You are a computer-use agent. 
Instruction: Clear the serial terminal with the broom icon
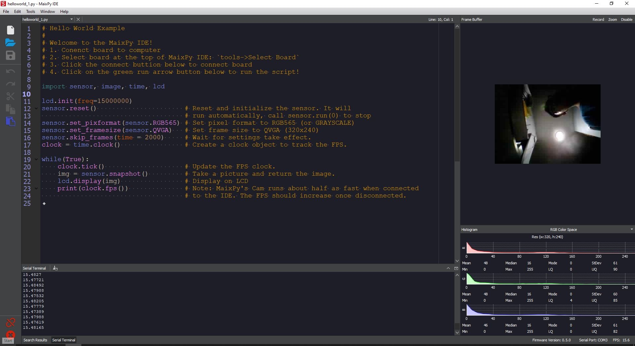click(x=55, y=268)
